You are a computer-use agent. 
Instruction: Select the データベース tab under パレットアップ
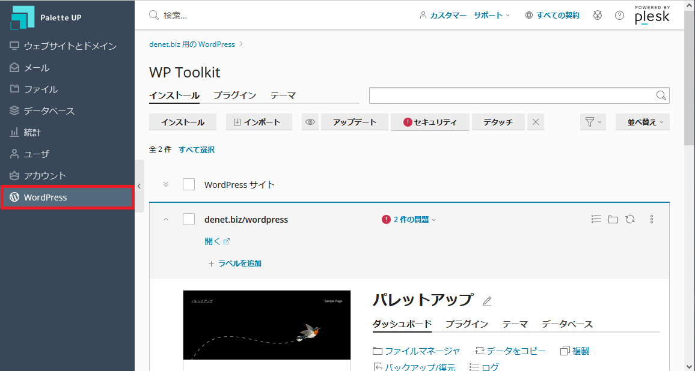tap(568, 325)
